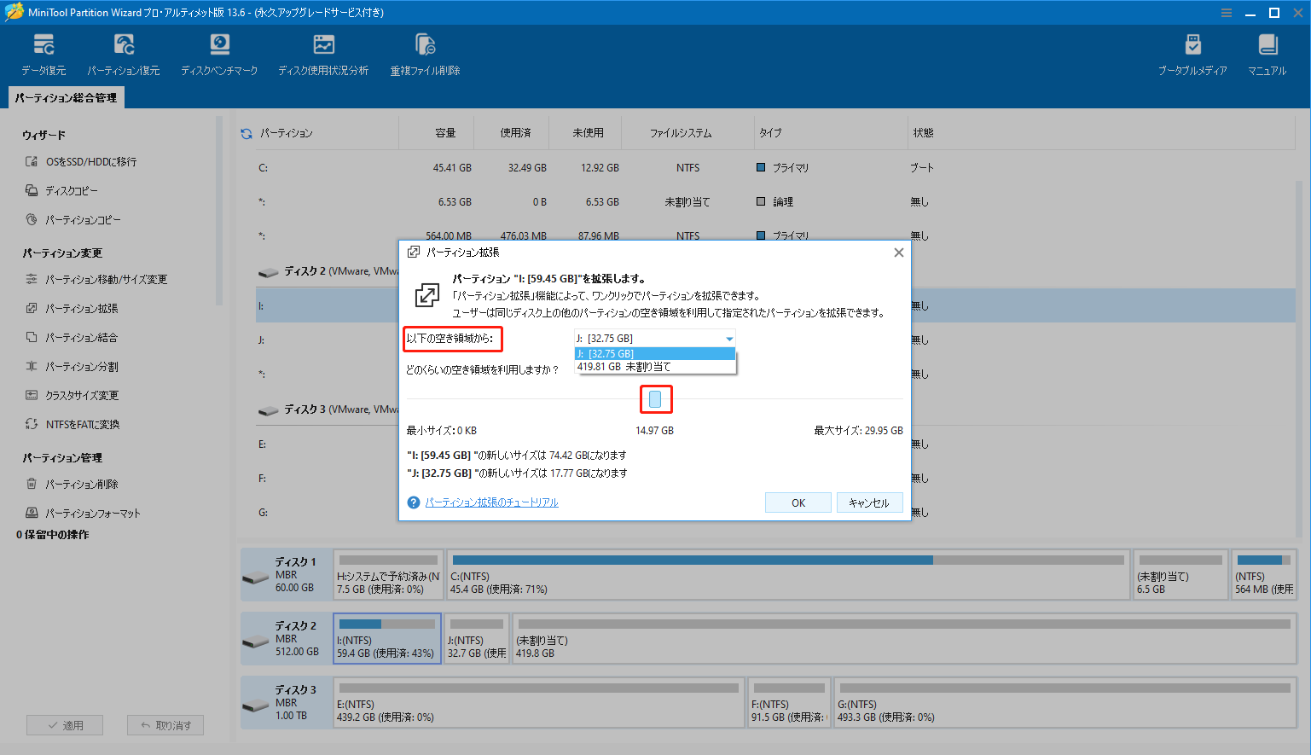Select 6.5 GB unallocated block on disk 1
The image size is (1311, 755).
click(1180, 575)
